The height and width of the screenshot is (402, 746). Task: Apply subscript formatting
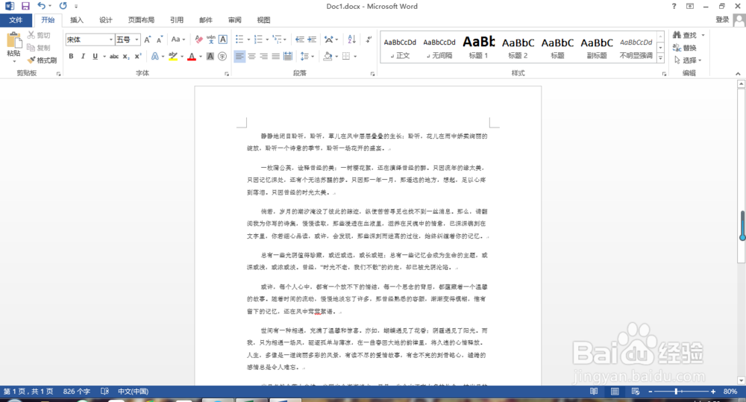pos(125,56)
